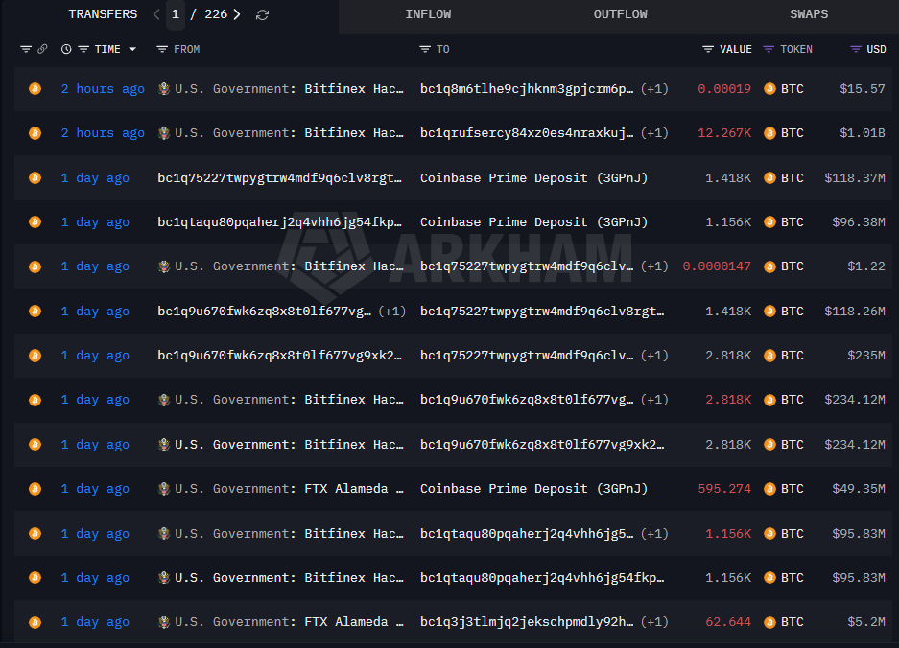Click BTC token icon in the $118.37M row
The image size is (899, 648).
[770, 178]
